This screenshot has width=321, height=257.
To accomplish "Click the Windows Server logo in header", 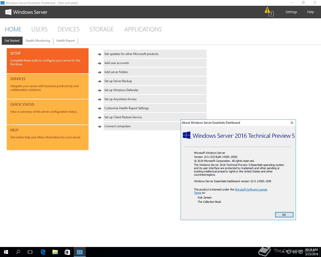I will [x=26, y=12].
